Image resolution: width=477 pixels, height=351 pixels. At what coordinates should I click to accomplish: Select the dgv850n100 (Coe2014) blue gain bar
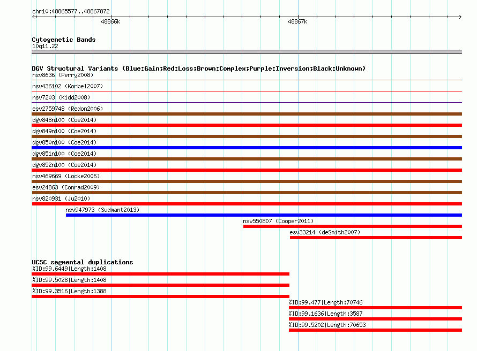point(247,148)
